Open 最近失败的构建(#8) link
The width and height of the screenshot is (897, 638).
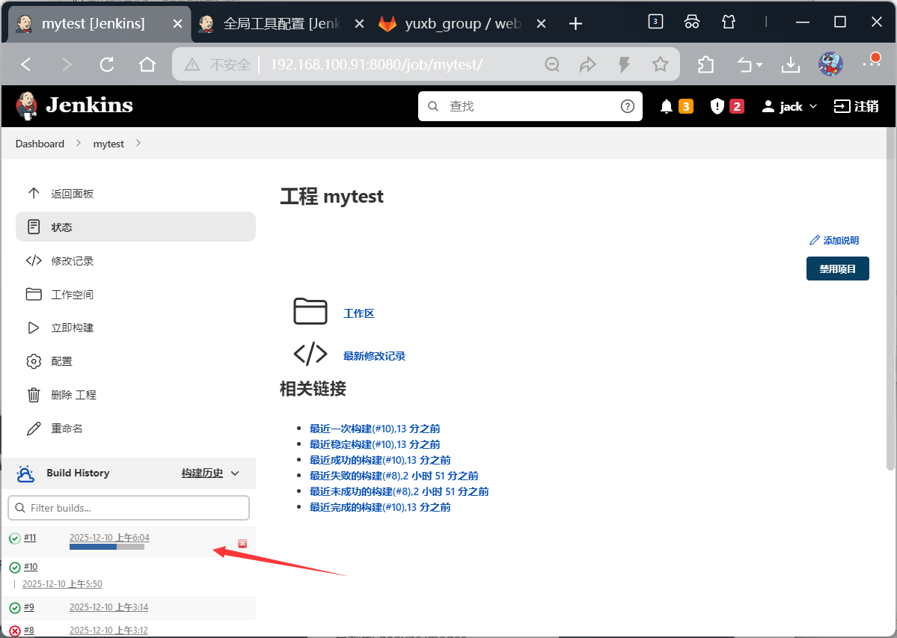pos(394,476)
